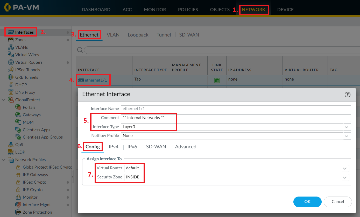Select GlobalProtect IPSec Crypto profile item

(47, 167)
